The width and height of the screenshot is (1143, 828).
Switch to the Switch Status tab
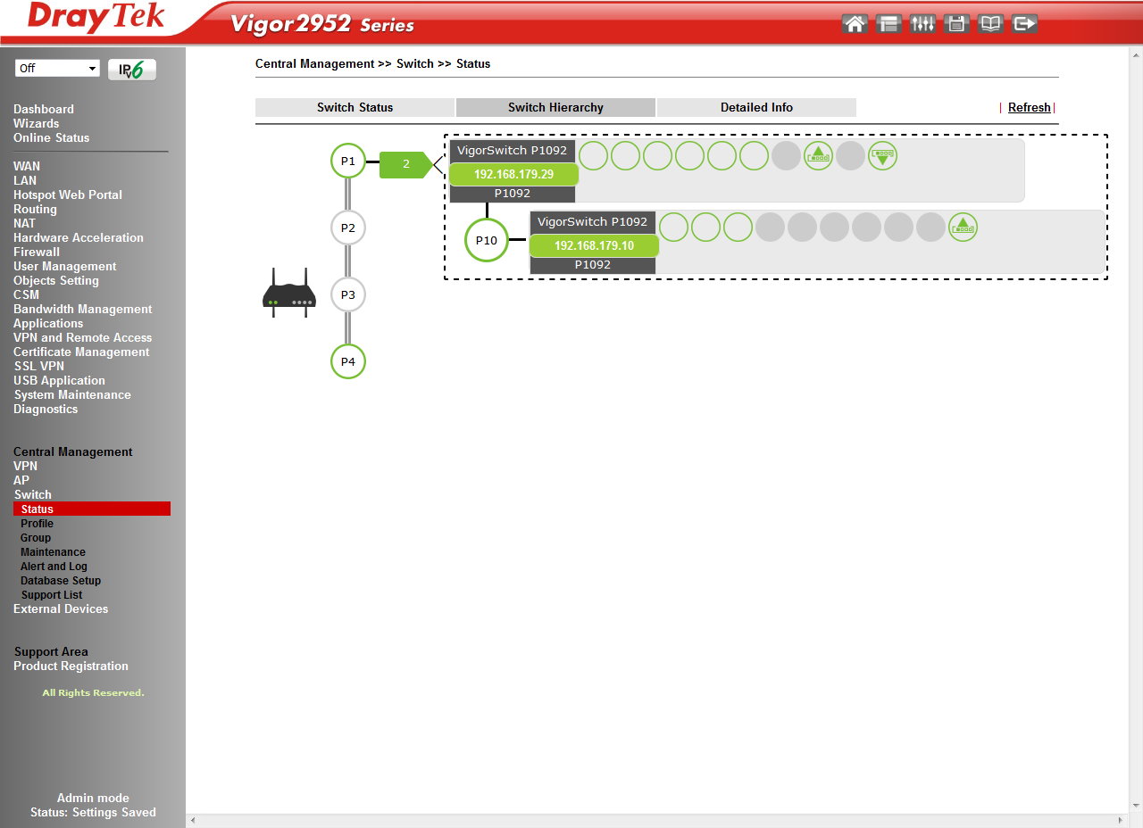tap(355, 107)
